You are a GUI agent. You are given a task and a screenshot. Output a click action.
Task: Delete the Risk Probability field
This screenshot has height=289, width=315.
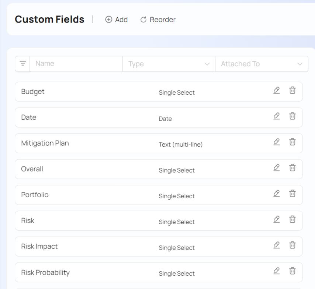[292, 271]
